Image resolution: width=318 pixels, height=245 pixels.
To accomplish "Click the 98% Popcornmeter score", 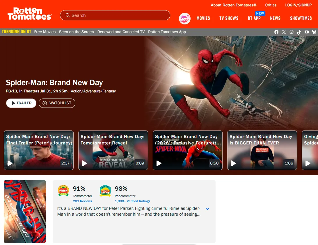I will click(x=121, y=189).
